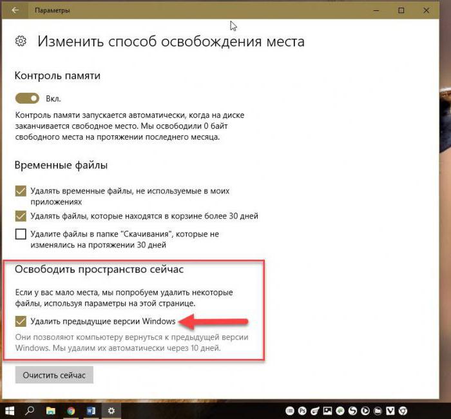This screenshot has height=419, width=451.
Task: Uncheck Удалить предыдущие версии Windows
Action: click(x=21, y=322)
